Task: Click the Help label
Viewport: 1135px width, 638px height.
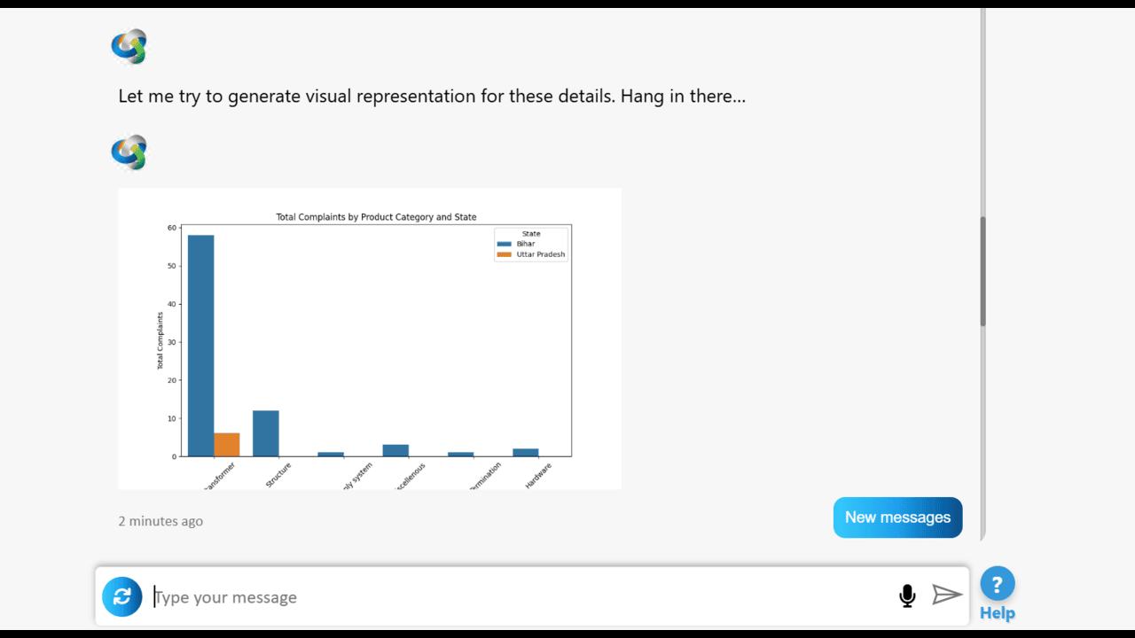Action: tap(998, 613)
